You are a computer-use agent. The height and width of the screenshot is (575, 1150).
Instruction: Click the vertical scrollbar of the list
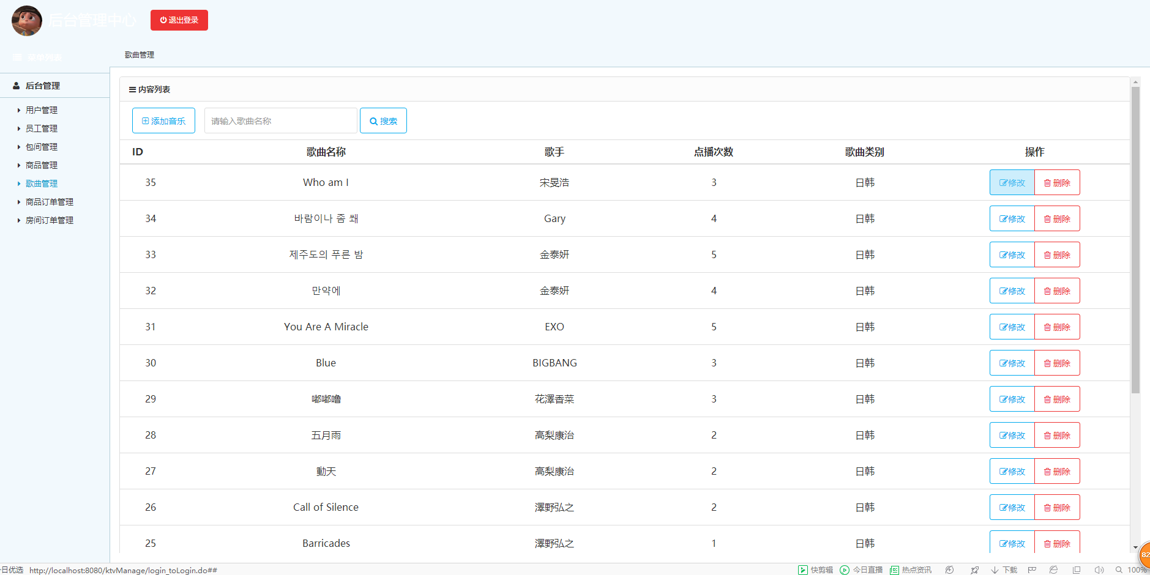coord(1135,240)
